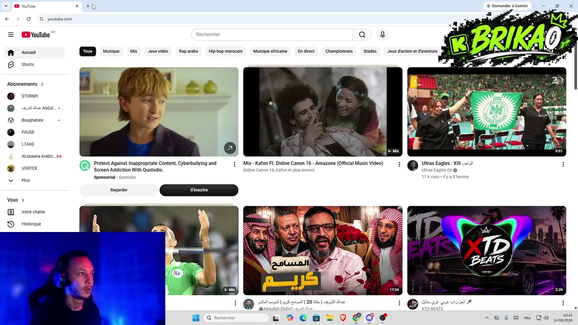Switch to Chrome in the taskbar
The height and width of the screenshot is (325, 578).
click(356, 318)
